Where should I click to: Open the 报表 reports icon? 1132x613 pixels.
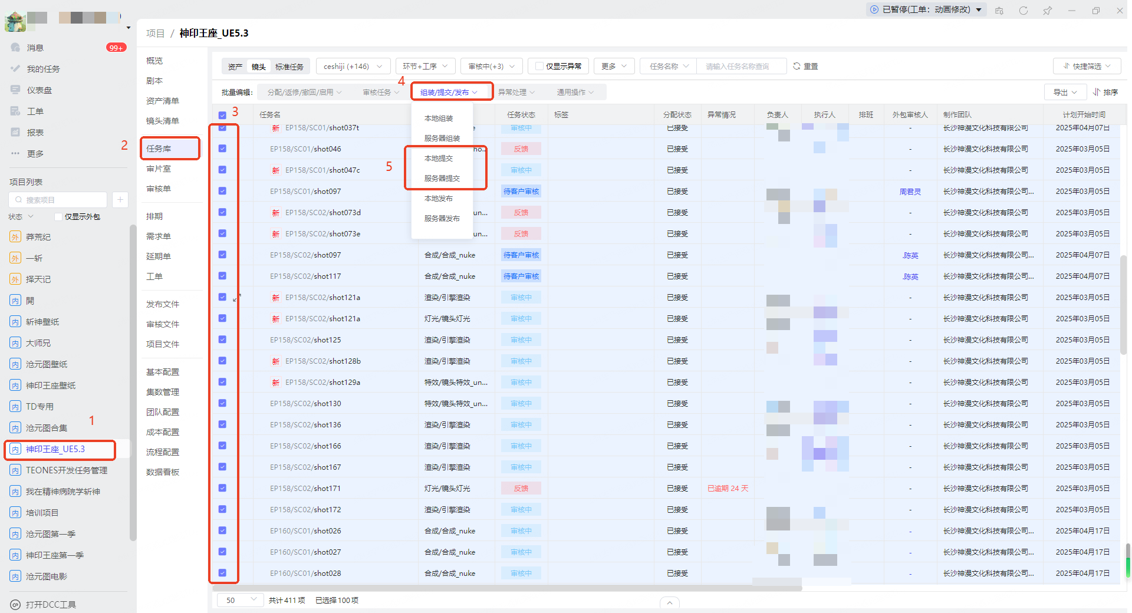(x=16, y=133)
